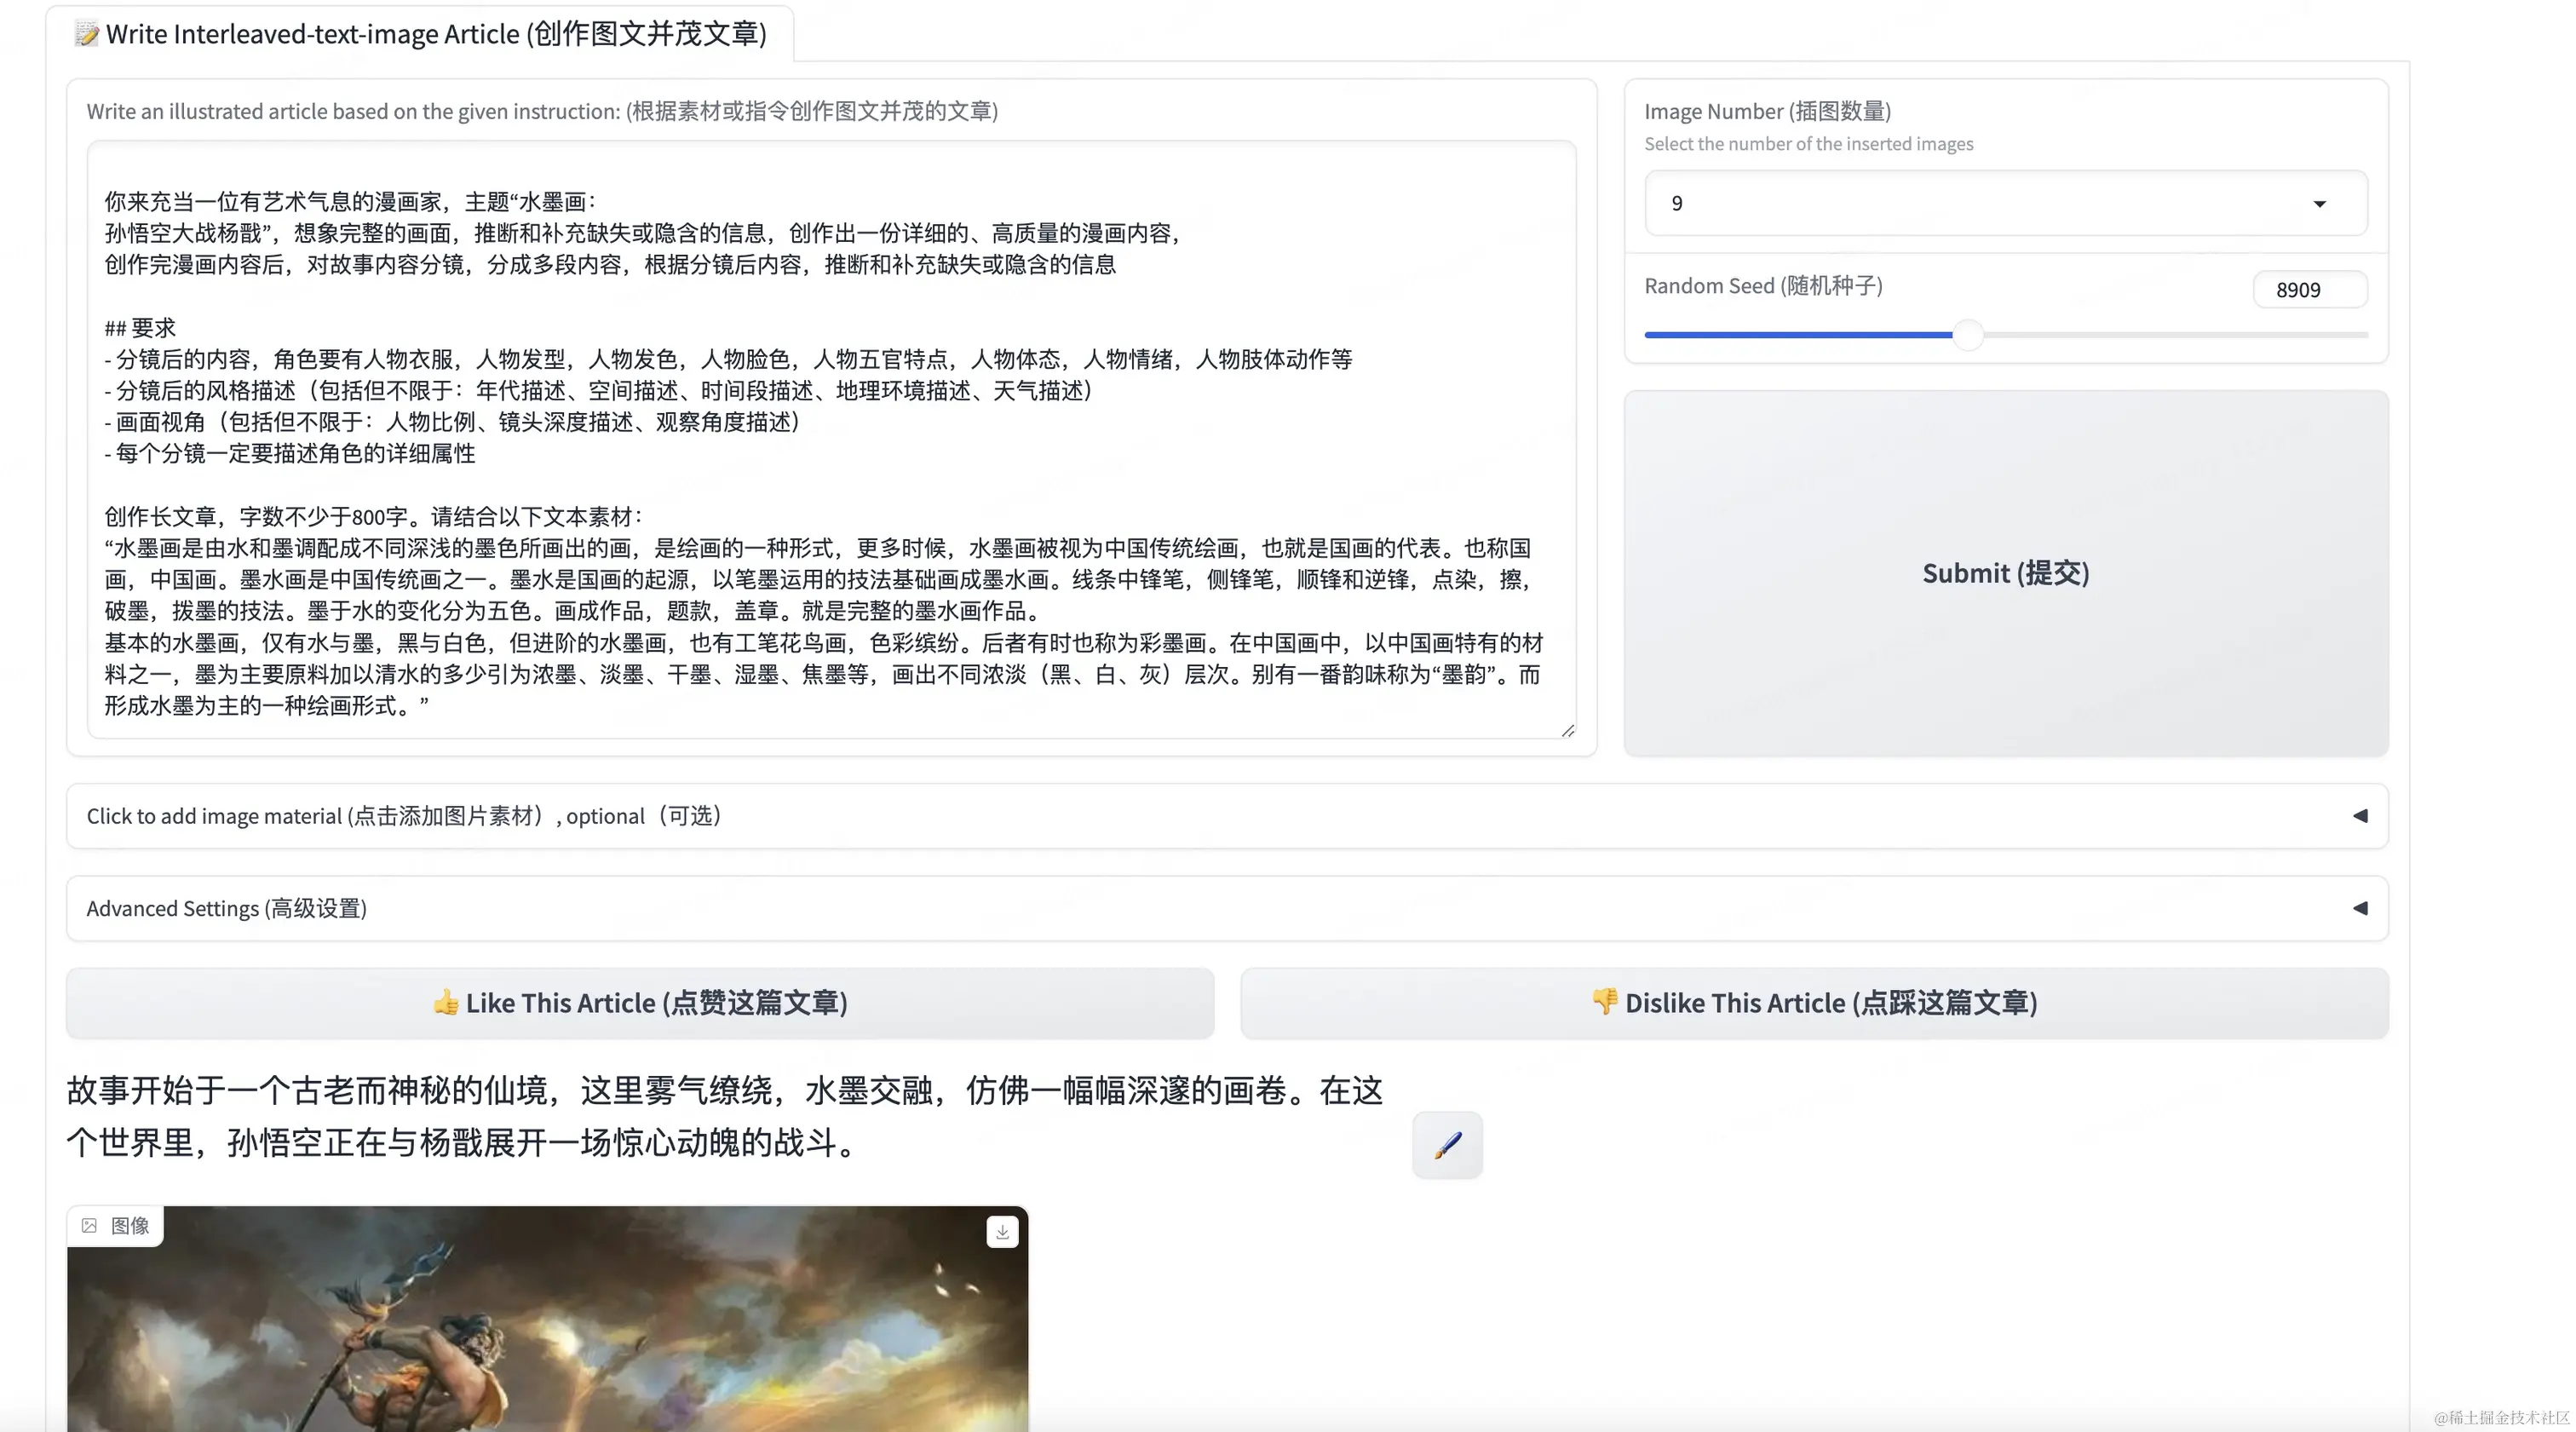Click the generated battle image preview
Screen dimensions: 2576x1432
tap(547, 1330)
